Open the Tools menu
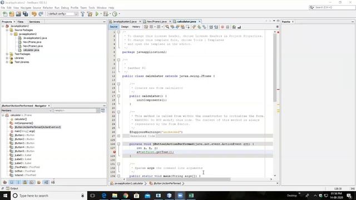Viewport: 356px width, 200px height. click(92, 8)
